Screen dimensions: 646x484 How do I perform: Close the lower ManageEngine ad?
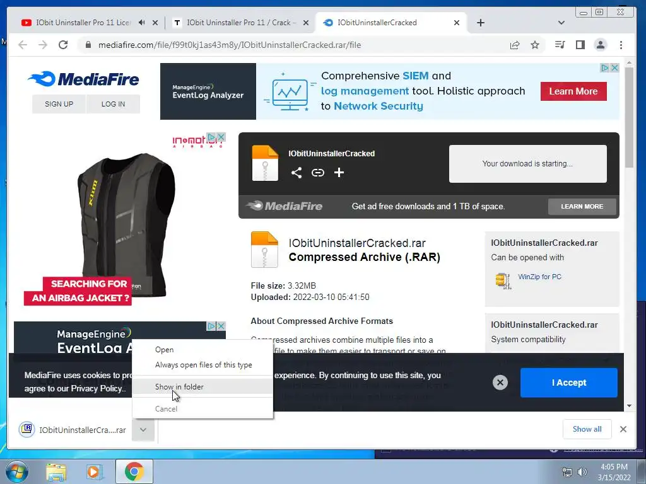tap(221, 326)
